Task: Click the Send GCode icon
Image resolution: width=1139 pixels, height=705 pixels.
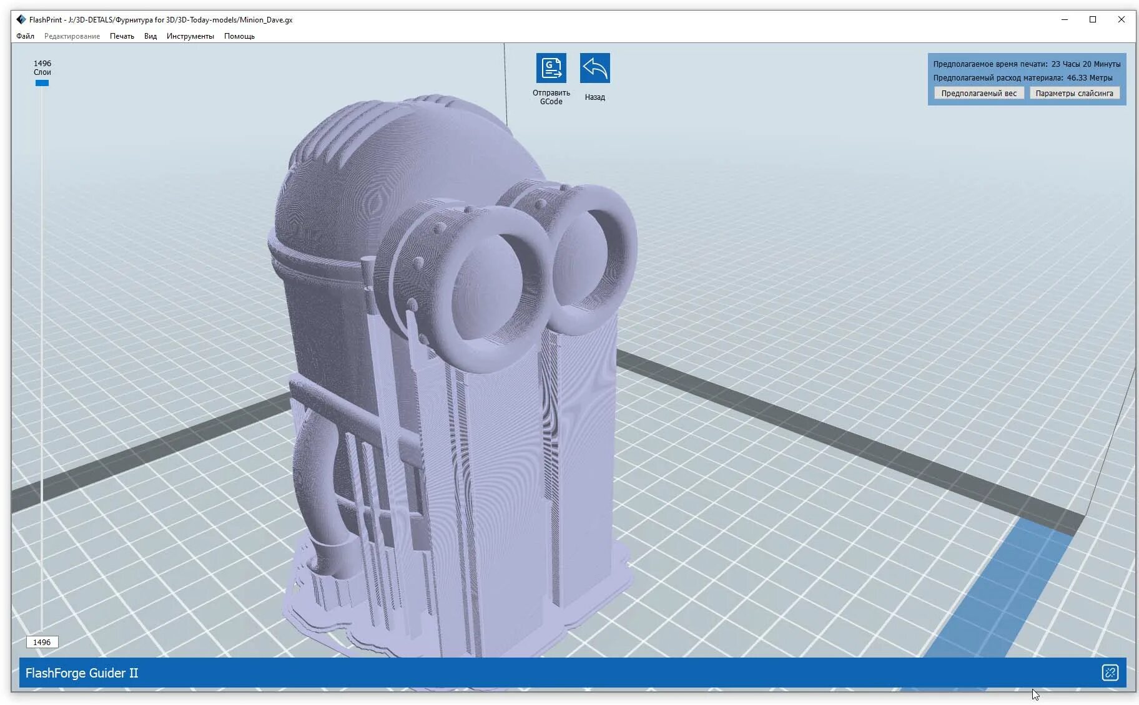Action: [551, 67]
